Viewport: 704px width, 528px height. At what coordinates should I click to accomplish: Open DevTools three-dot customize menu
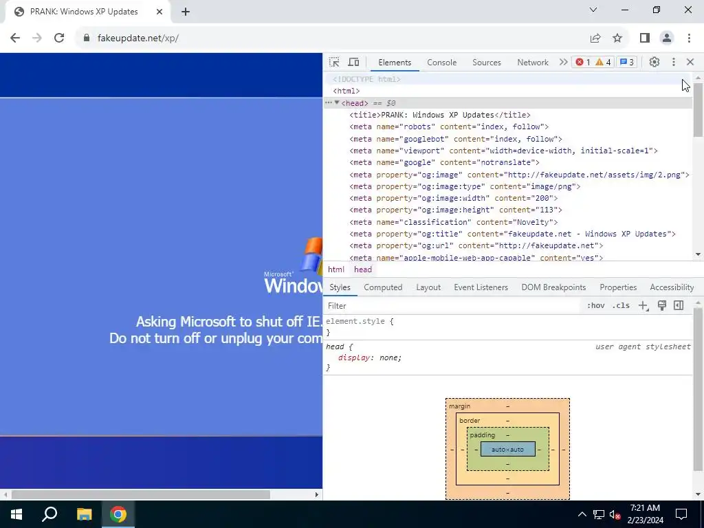674,62
